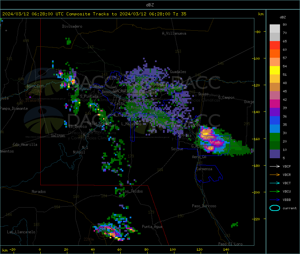Click the 'Nihuil' map label

point(79,152)
